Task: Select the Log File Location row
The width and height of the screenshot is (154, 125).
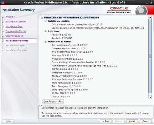Action: 98,28
